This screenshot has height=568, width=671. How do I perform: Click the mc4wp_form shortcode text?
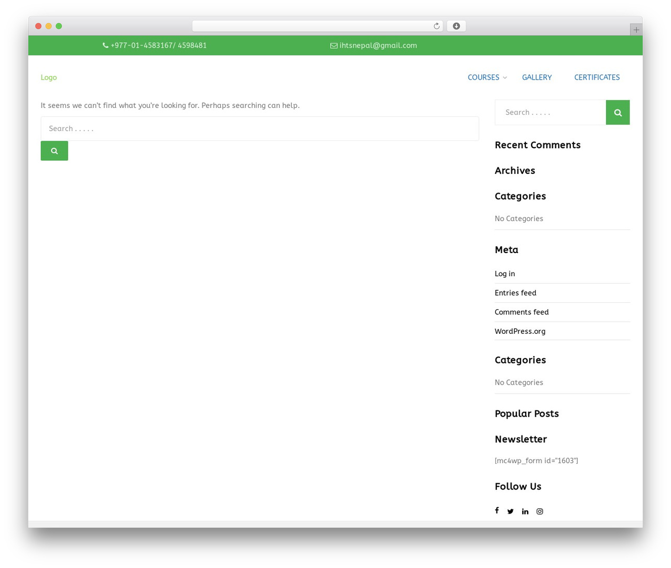pos(536,461)
